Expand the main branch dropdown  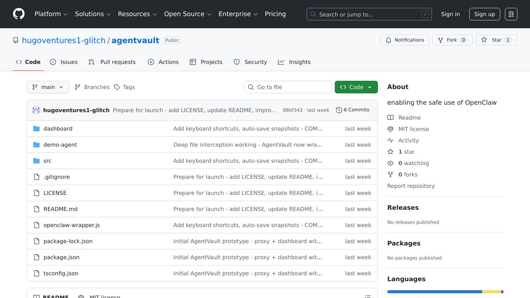[x=48, y=87]
